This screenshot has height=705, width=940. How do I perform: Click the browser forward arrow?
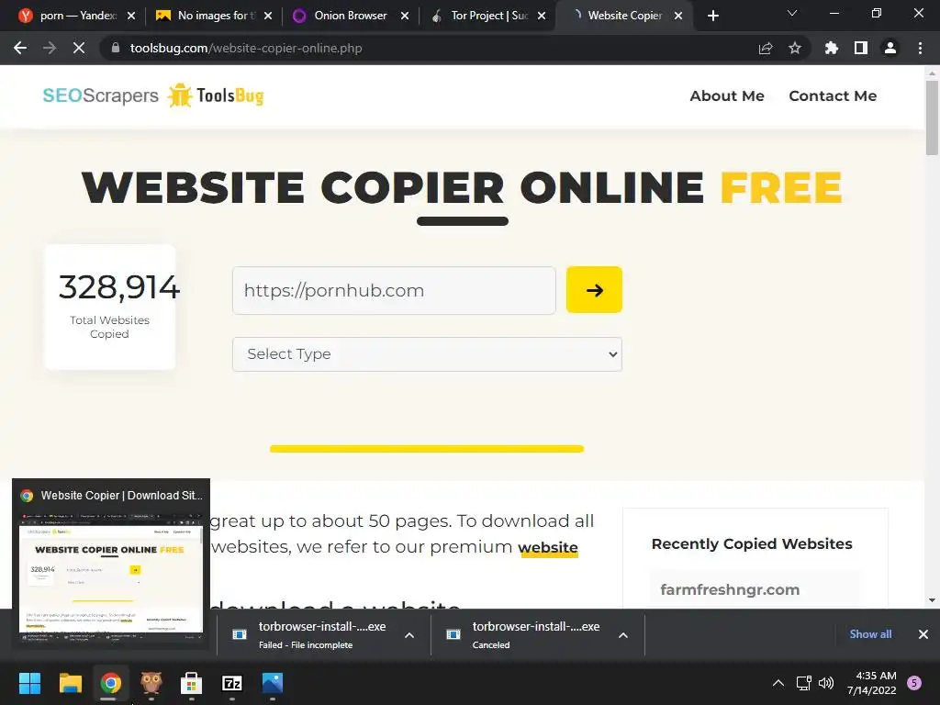click(x=50, y=48)
